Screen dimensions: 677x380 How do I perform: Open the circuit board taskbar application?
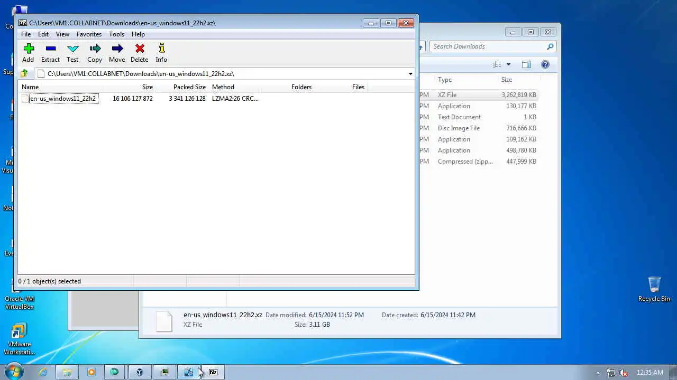[x=164, y=372]
